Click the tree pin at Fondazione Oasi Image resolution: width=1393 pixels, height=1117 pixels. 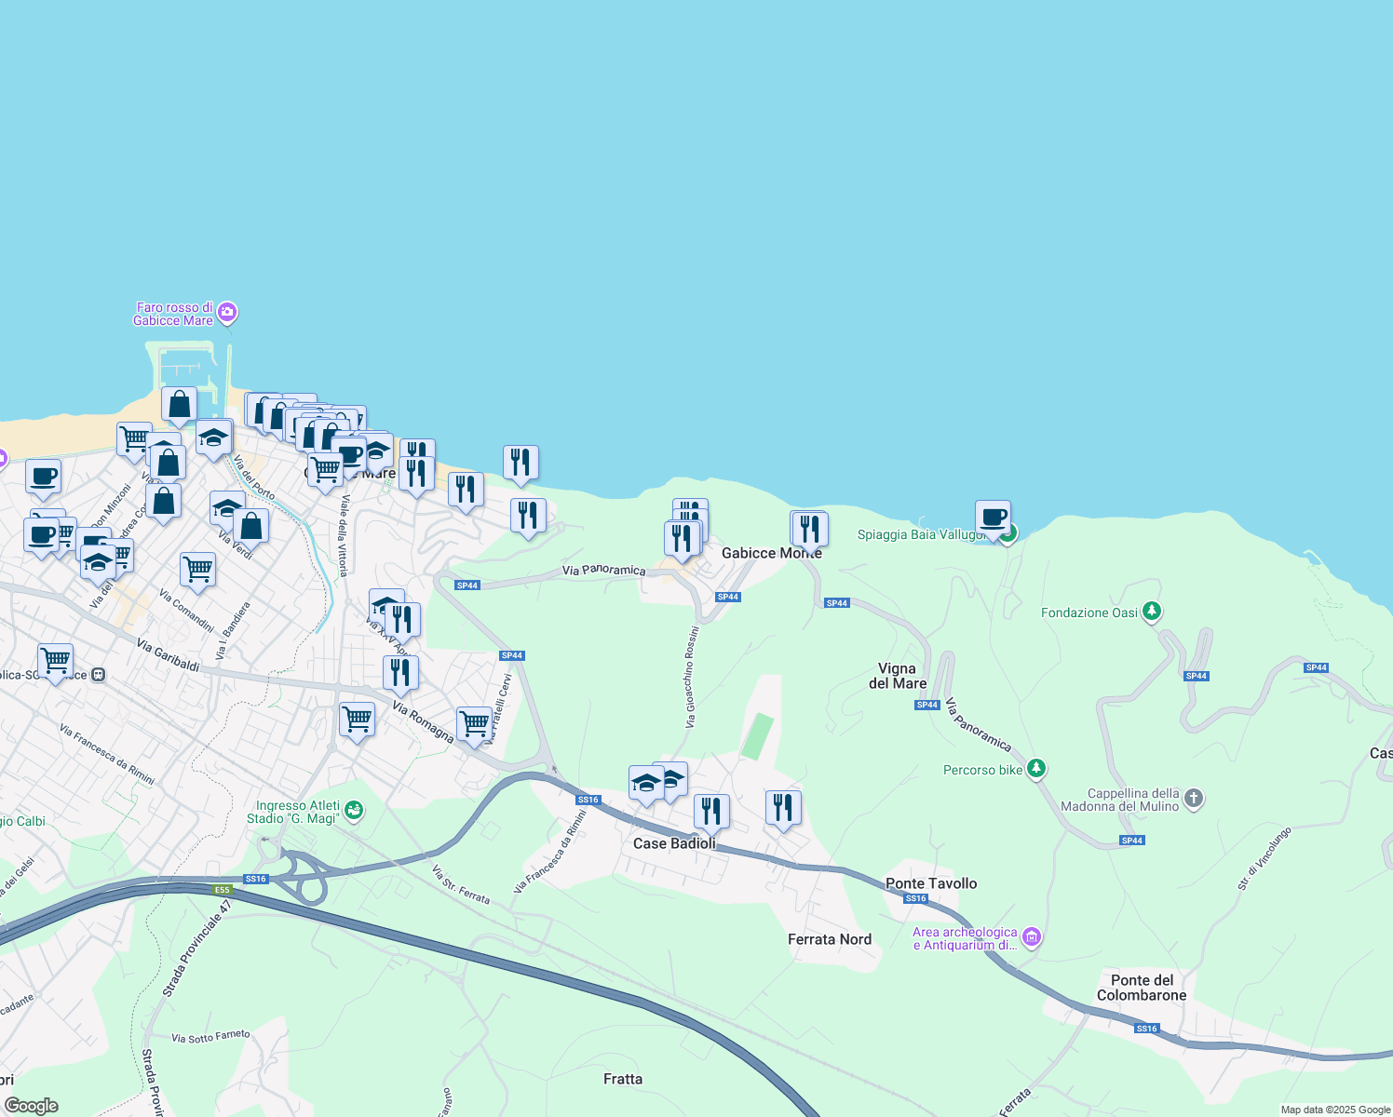(x=1152, y=612)
